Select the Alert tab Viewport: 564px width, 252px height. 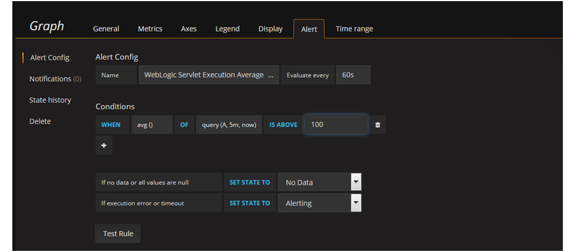309,29
